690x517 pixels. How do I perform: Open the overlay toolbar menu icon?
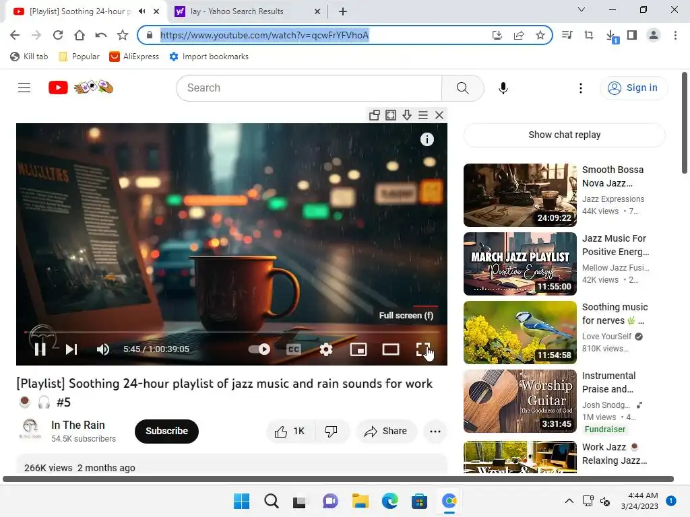click(423, 115)
